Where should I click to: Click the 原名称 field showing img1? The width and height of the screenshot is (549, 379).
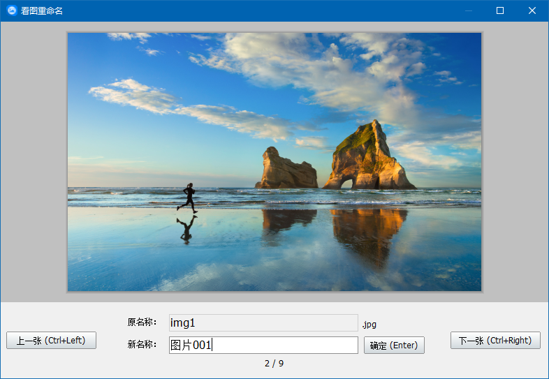tap(263, 322)
